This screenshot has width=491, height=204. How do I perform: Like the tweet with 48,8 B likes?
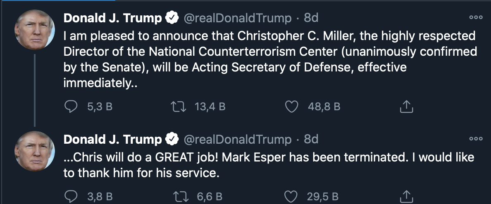coord(292,107)
